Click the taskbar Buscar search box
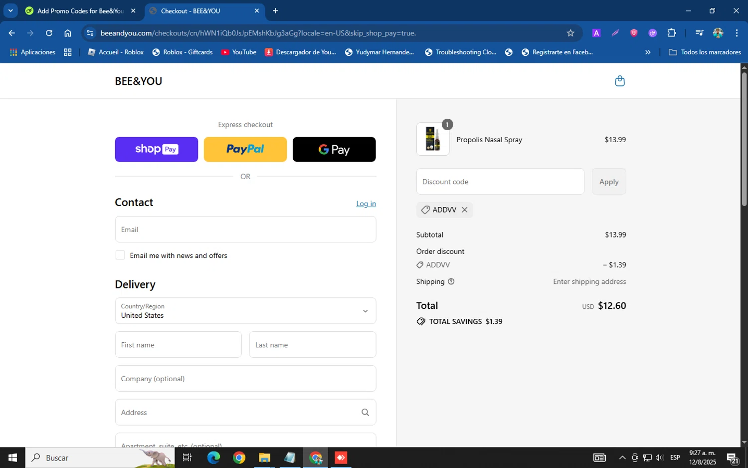This screenshot has height=468, width=748. click(100, 458)
